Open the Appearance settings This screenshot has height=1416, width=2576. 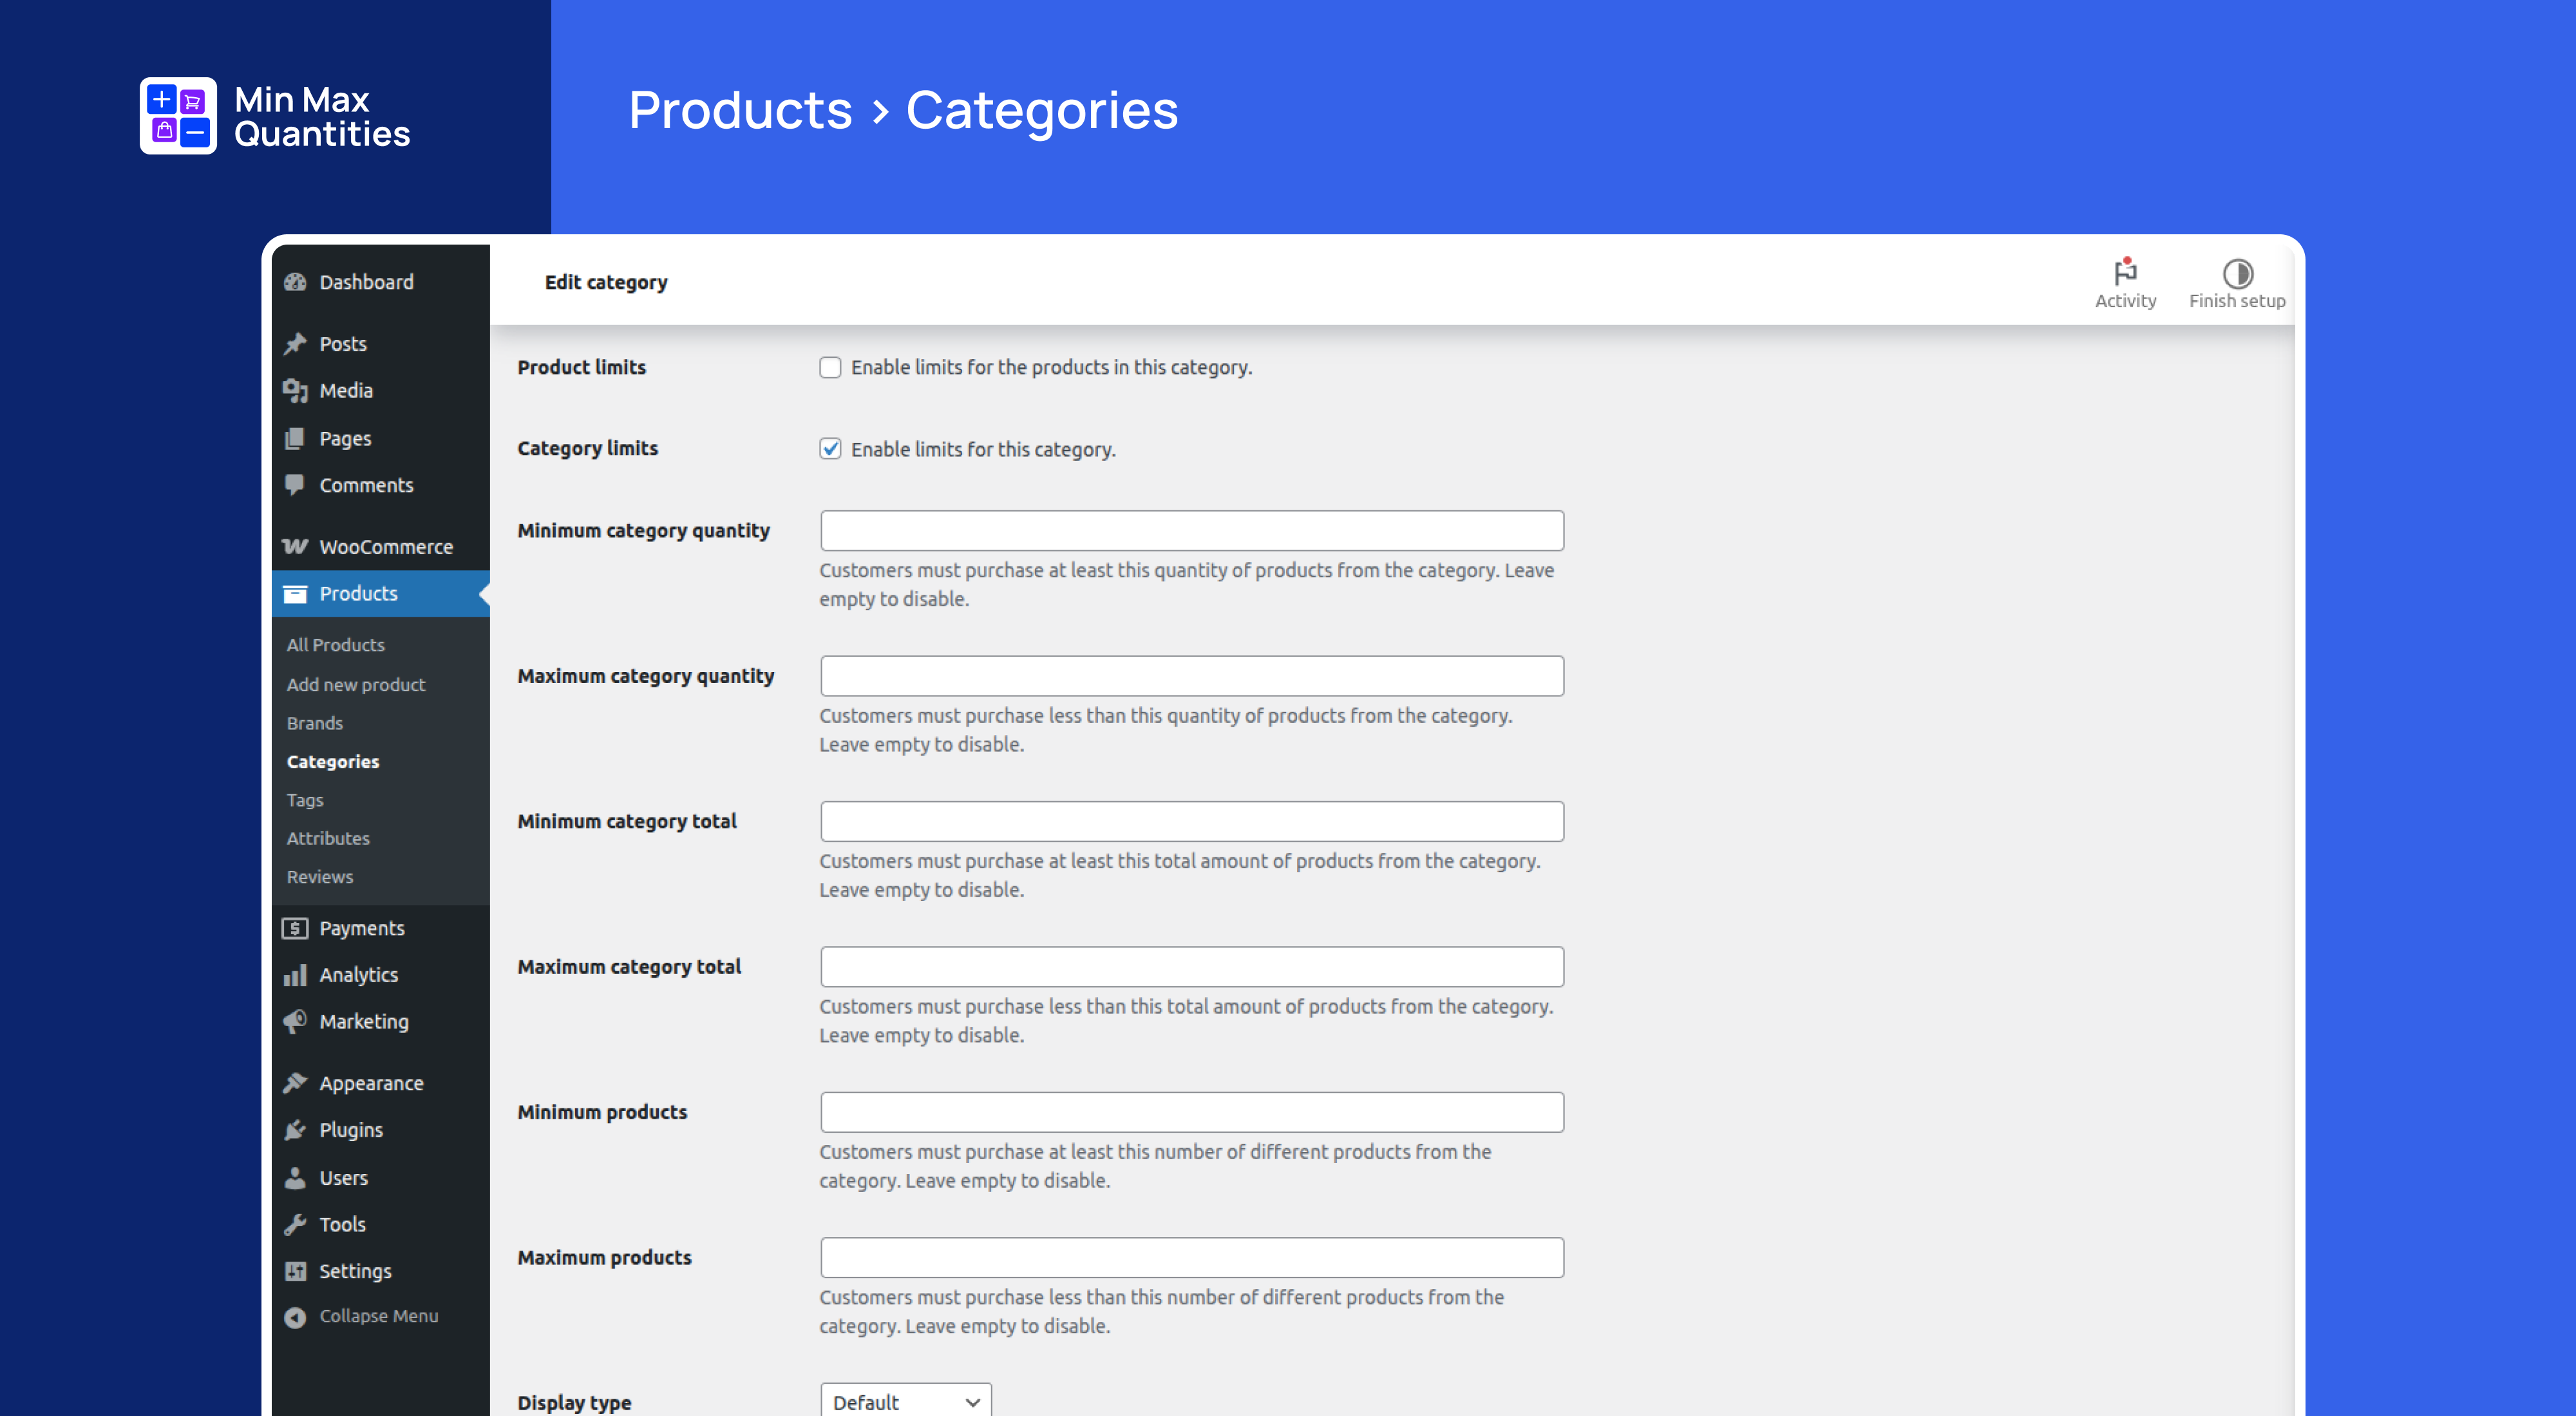click(371, 1082)
